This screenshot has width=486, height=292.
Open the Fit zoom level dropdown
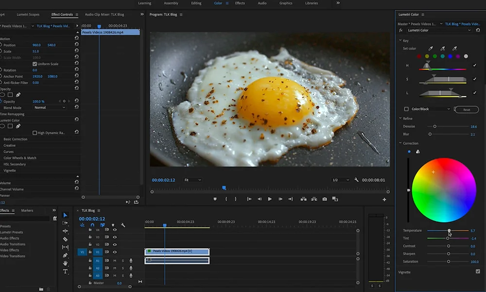coord(192,180)
